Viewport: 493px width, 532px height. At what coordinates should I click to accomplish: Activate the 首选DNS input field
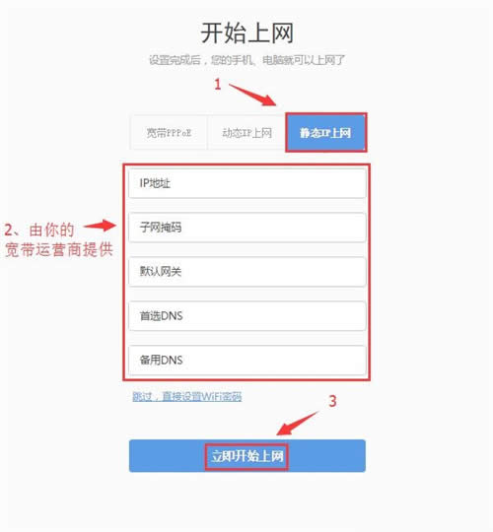tap(247, 316)
